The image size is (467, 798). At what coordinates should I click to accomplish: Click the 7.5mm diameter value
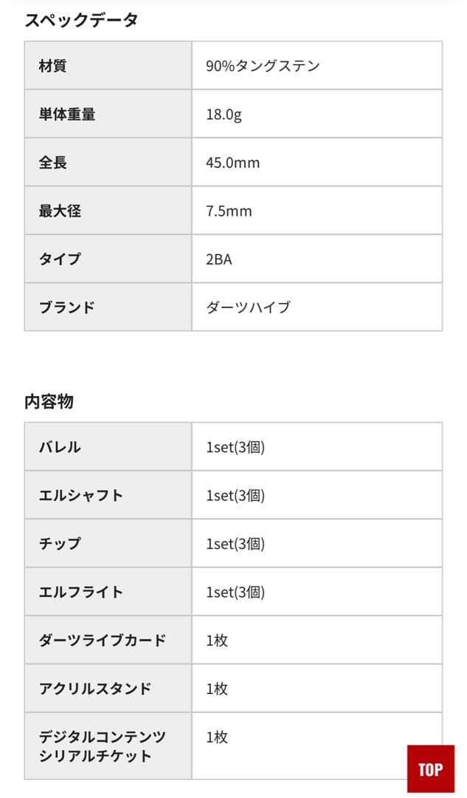(227, 211)
